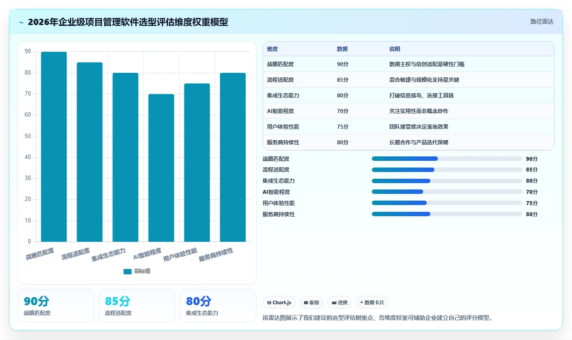Click 混合敏捷与规模化支持是关键 description
572x340 pixels.
tap(424, 80)
